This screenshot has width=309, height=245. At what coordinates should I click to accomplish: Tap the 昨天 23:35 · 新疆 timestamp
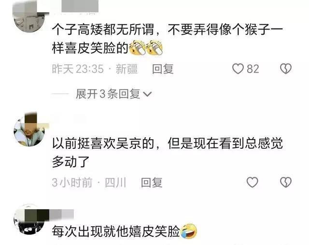tap(95, 69)
